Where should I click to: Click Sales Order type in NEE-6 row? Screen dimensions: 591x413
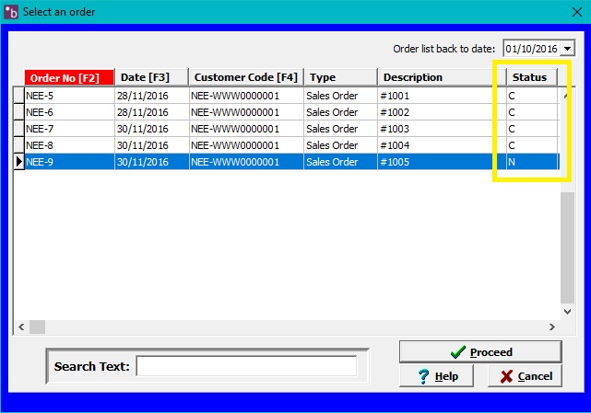[341, 112]
